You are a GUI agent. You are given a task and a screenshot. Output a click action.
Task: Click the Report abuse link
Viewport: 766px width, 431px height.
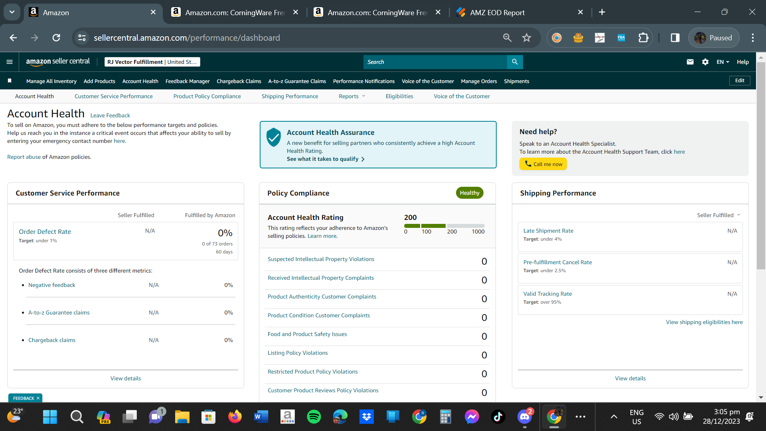pyautogui.click(x=24, y=157)
